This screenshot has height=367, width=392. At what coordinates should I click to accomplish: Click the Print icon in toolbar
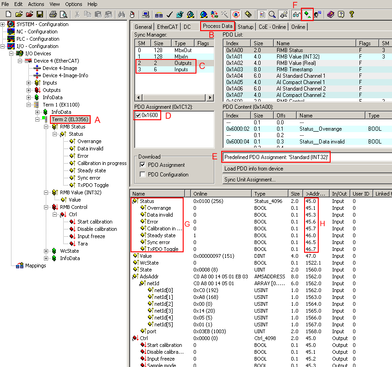point(53,15)
